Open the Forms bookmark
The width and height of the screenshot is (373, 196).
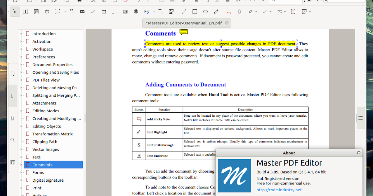(38, 173)
